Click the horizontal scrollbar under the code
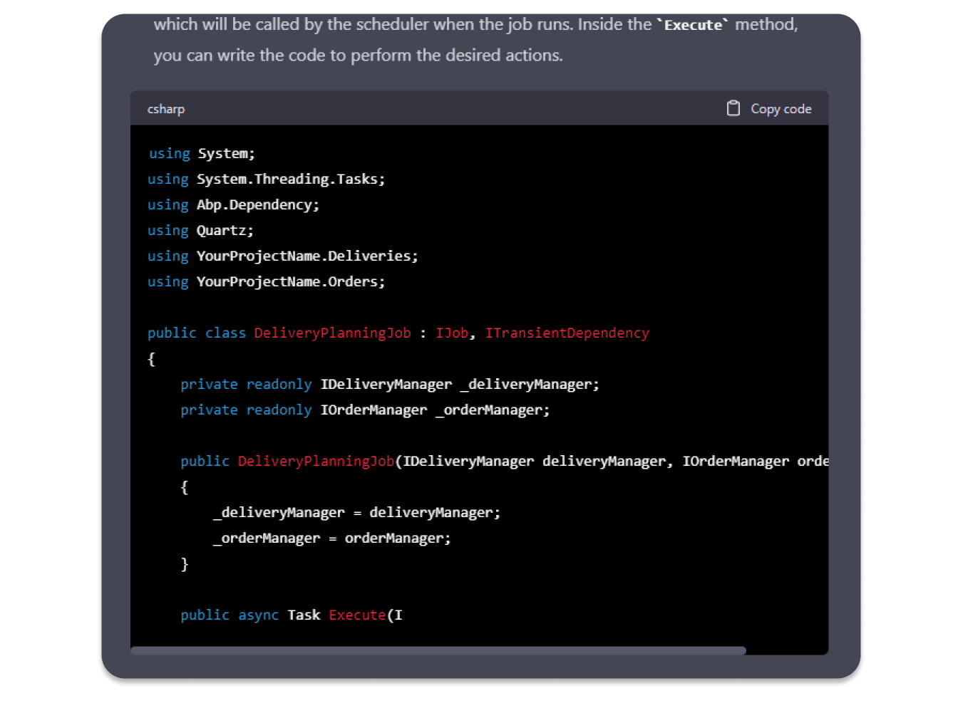Viewport: 963px width, 718px height. click(438, 650)
